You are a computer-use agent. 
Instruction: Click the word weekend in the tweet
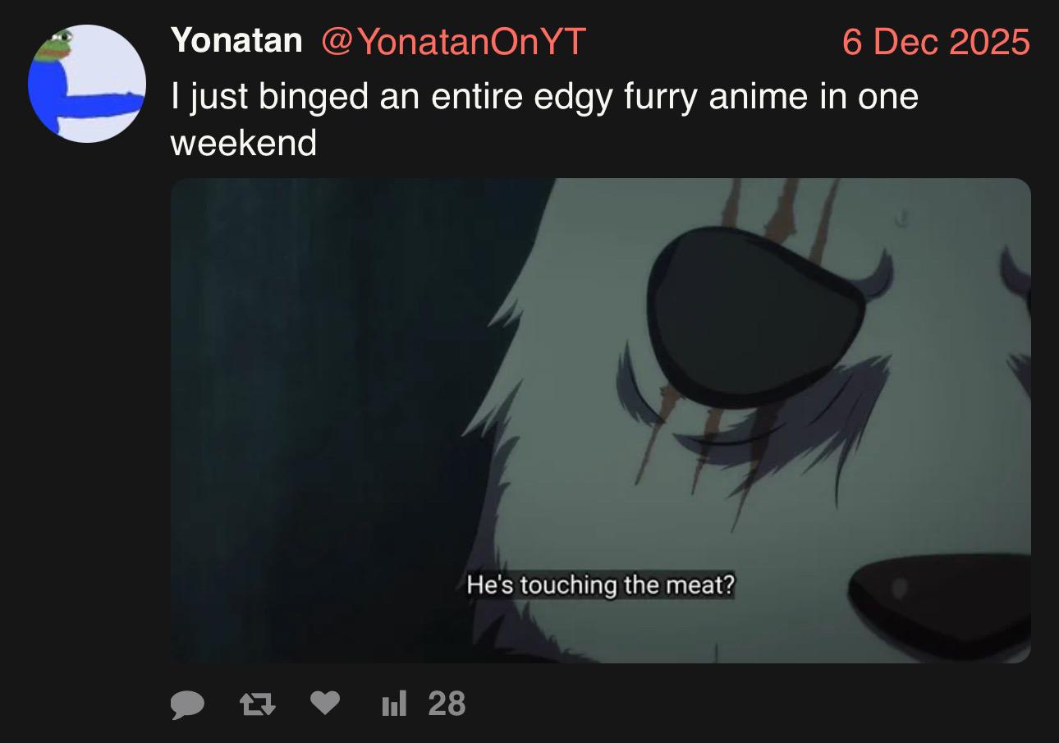(x=243, y=144)
